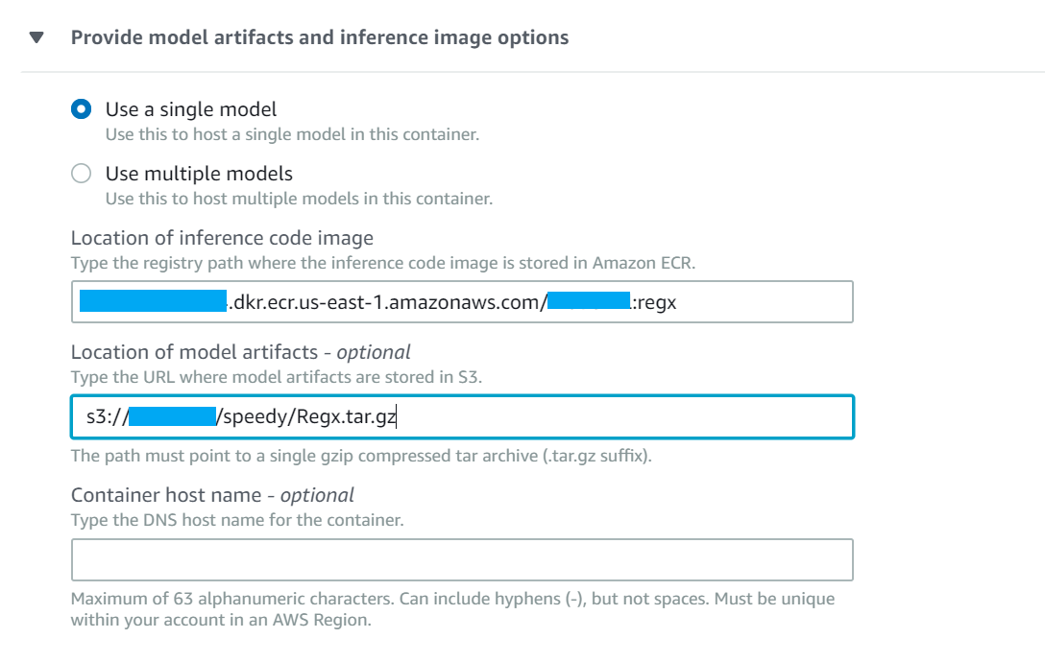This screenshot has width=1045, height=662.
Task: Click the 'Use a single model' label text
Action: 191,109
